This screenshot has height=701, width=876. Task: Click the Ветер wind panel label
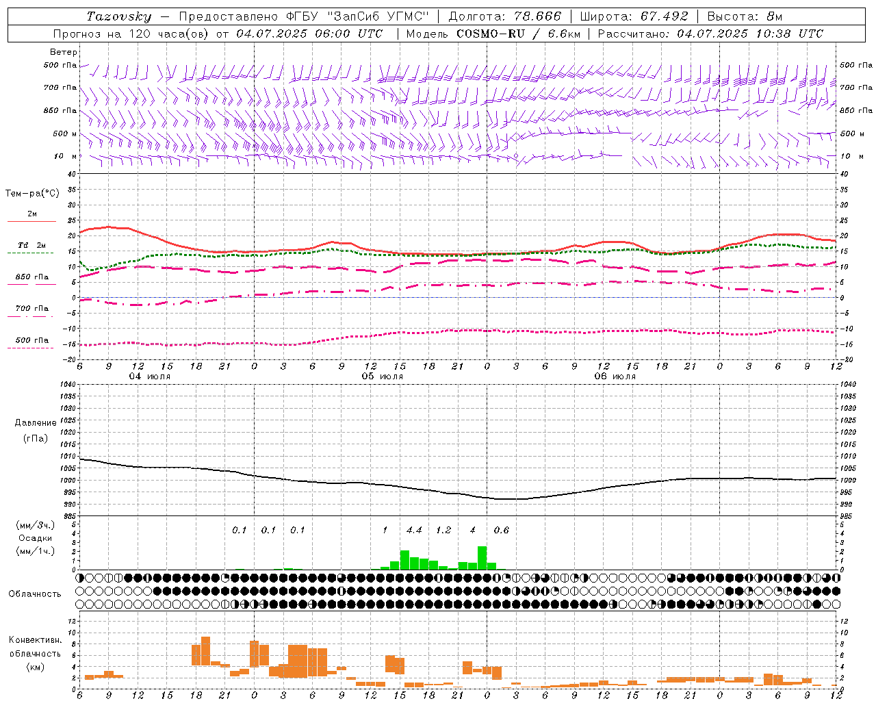click(63, 52)
